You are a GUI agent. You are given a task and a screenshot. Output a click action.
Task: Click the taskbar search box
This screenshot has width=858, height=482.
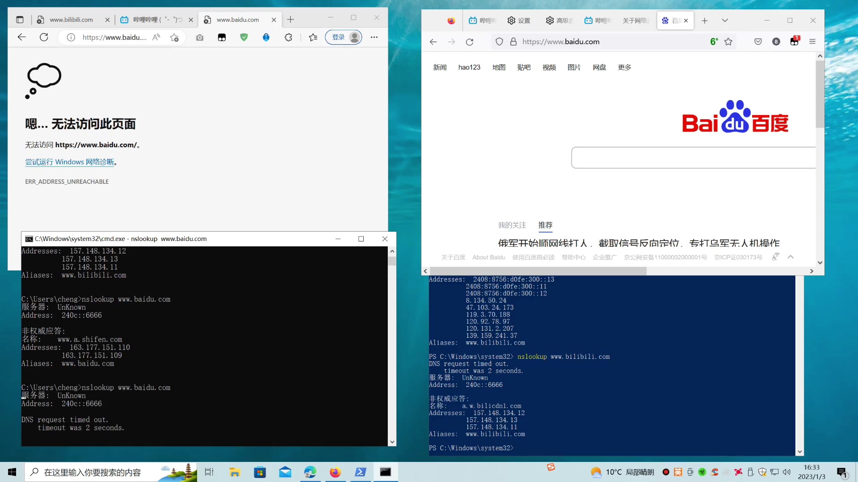point(110,472)
